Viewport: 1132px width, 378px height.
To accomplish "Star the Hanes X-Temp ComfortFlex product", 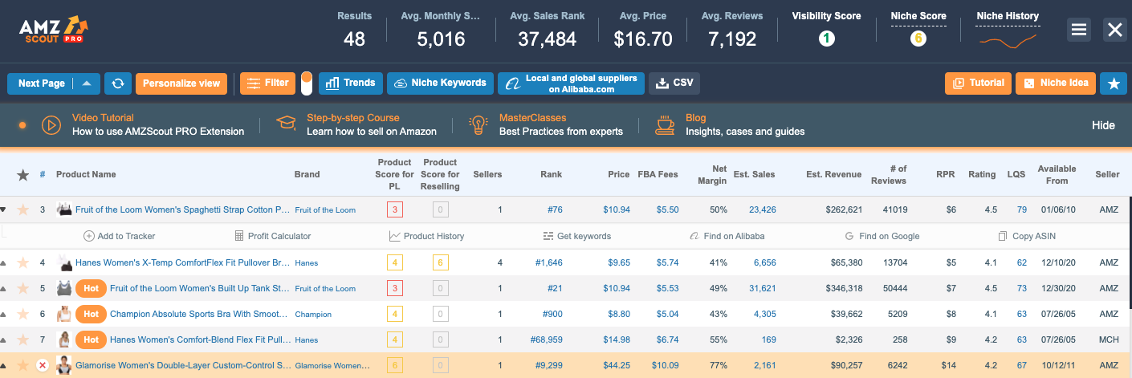I will (x=23, y=262).
